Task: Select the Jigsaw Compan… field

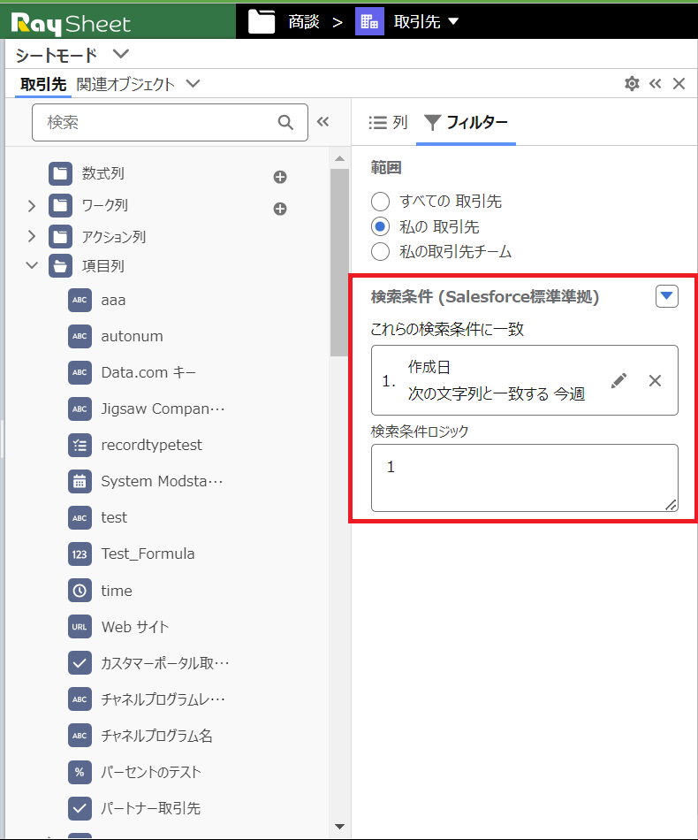Action: (x=163, y=409)
